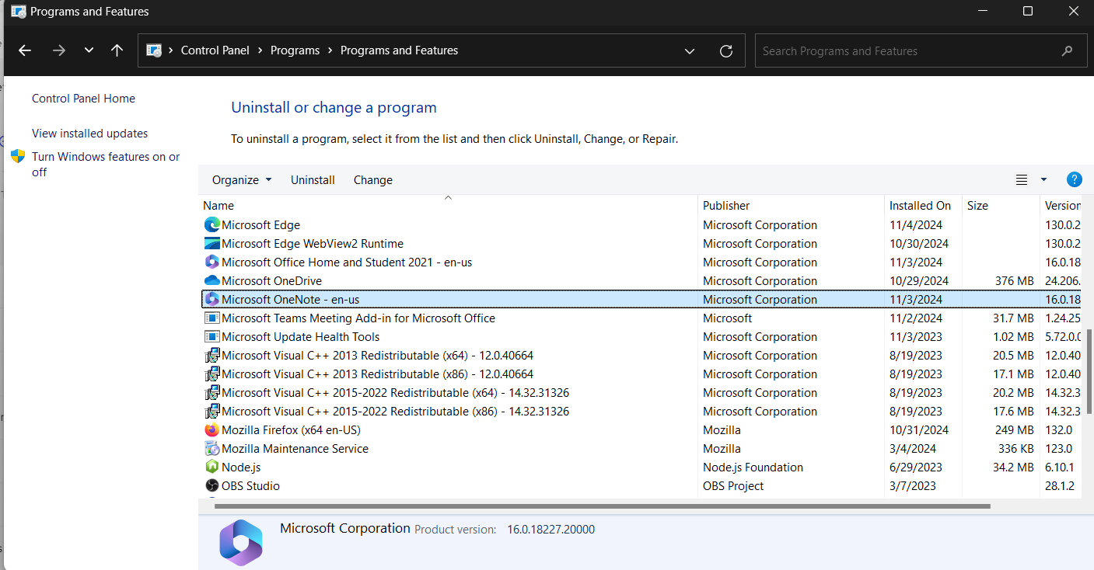The height and width of the screenshot is (570, 1094).
Task: Expand chevron before Control Panel breadcrumb
Action: pos(170,50)
